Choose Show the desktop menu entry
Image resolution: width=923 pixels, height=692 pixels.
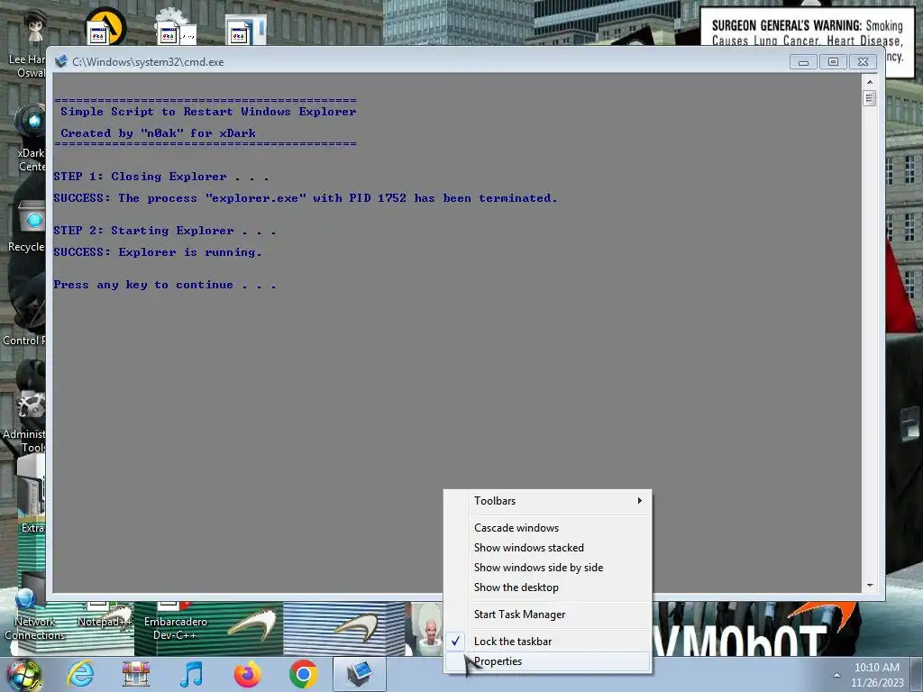click(x=547, y=587)
